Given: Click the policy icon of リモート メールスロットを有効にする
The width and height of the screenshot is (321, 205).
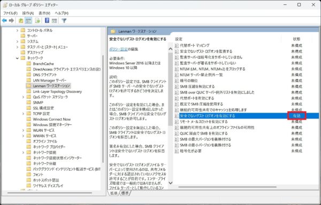Looking at the screenshot, I should point(177,122).
